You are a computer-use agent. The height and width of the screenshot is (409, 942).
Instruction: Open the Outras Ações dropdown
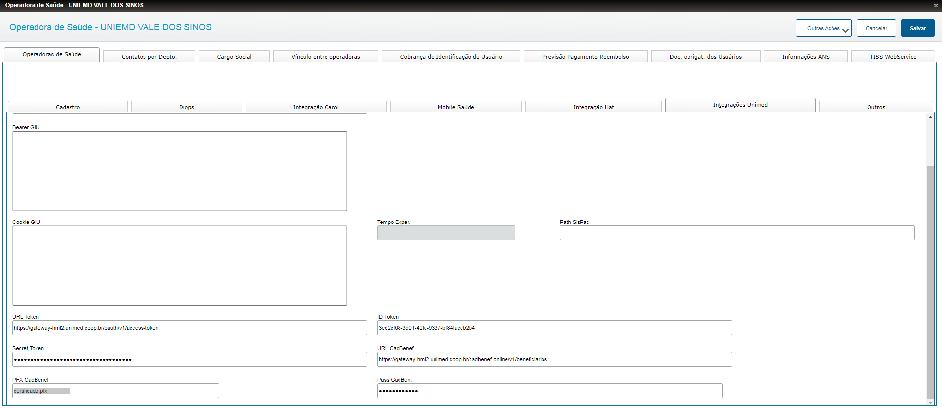824,28
